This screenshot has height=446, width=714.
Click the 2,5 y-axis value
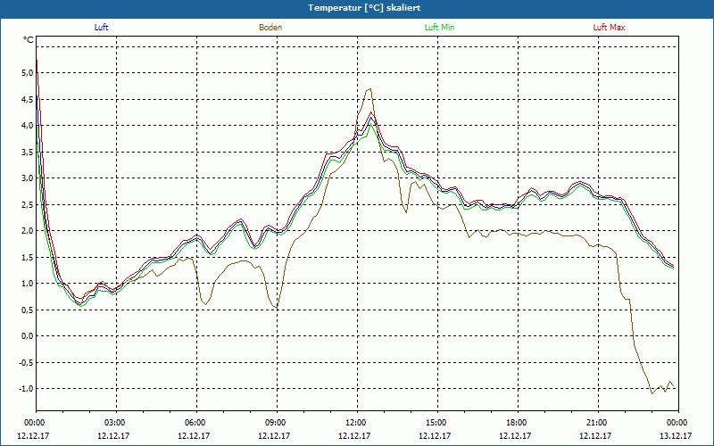coord(28,204)
